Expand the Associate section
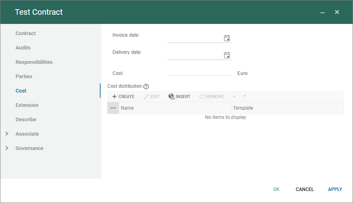The width and height of the screenshot is (353, 203). tap(7, 134)
